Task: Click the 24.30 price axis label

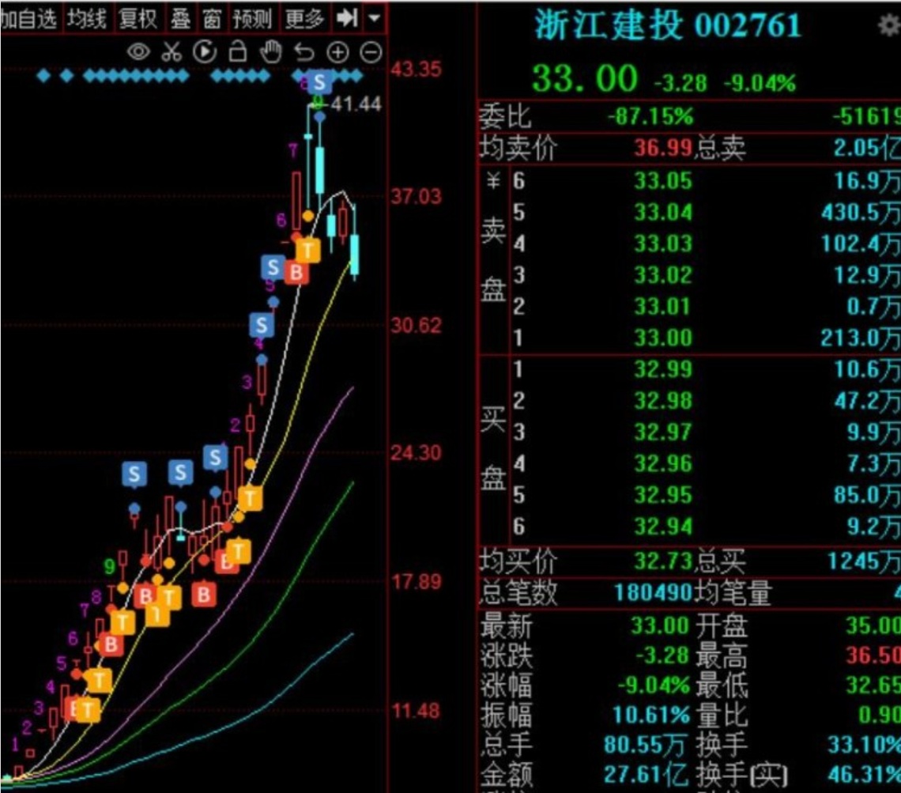Action: [416, 453]
